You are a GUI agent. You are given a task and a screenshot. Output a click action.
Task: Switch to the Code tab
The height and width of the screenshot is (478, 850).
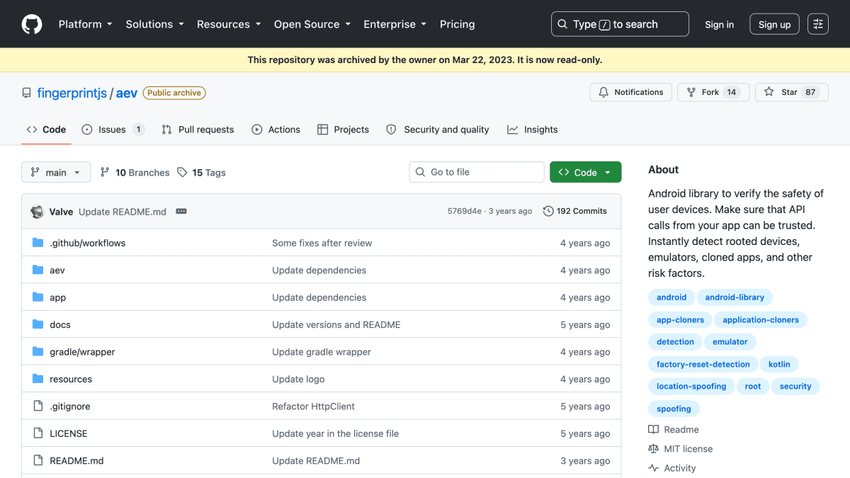click(x=46, y=130)
